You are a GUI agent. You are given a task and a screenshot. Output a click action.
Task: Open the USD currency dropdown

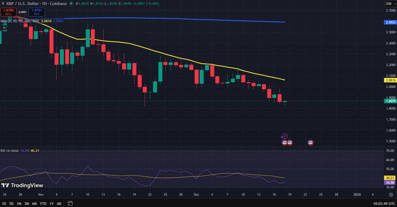[x=391, y=3]
